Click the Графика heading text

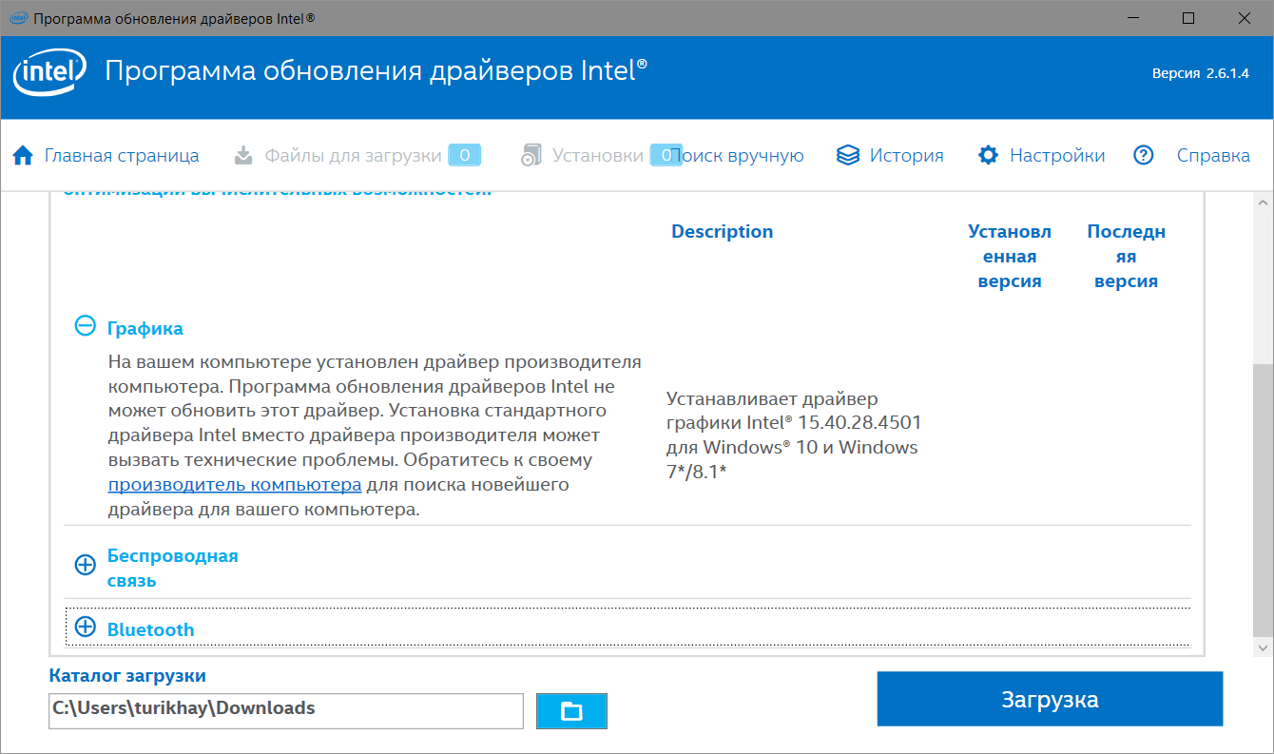pos(145,328)
